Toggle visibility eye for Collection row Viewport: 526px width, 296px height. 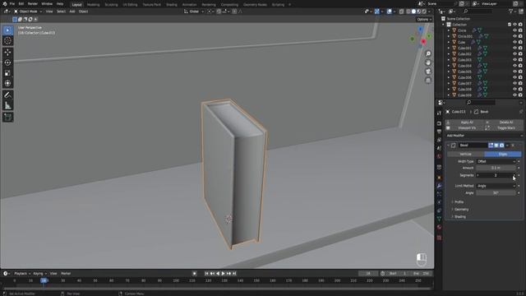pyautogui.click(x=514, y=25)
